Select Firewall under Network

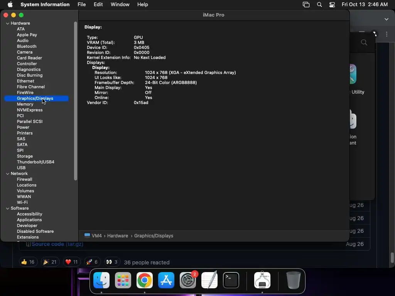tap(24, 180)
